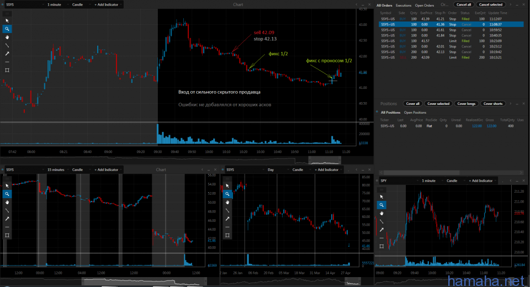Activate the magnifier tool in the Day chart
The image size is (530, 287).
coord(227,194)
